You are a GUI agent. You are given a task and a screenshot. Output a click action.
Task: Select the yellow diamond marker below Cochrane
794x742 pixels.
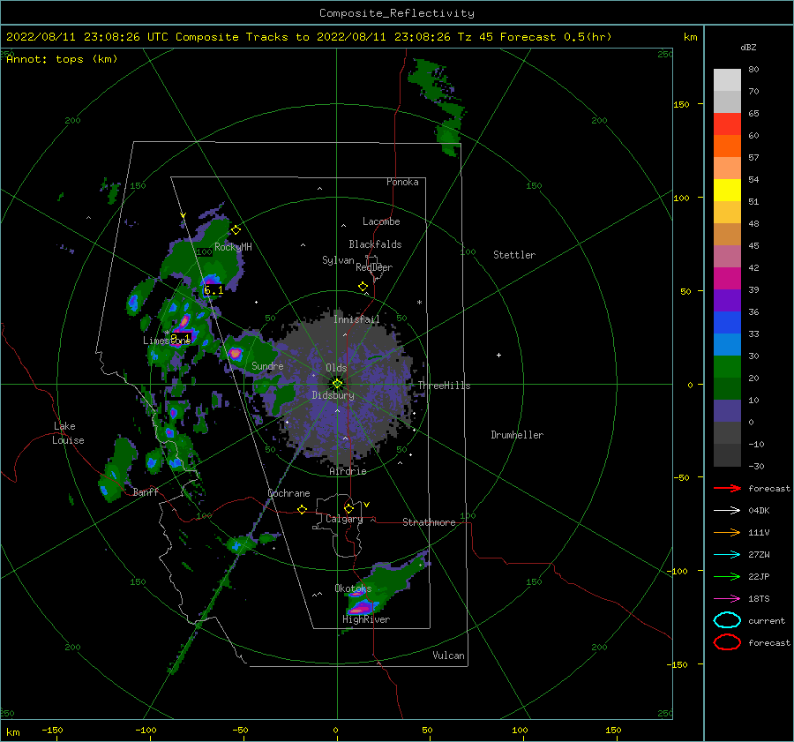(303, 509)
